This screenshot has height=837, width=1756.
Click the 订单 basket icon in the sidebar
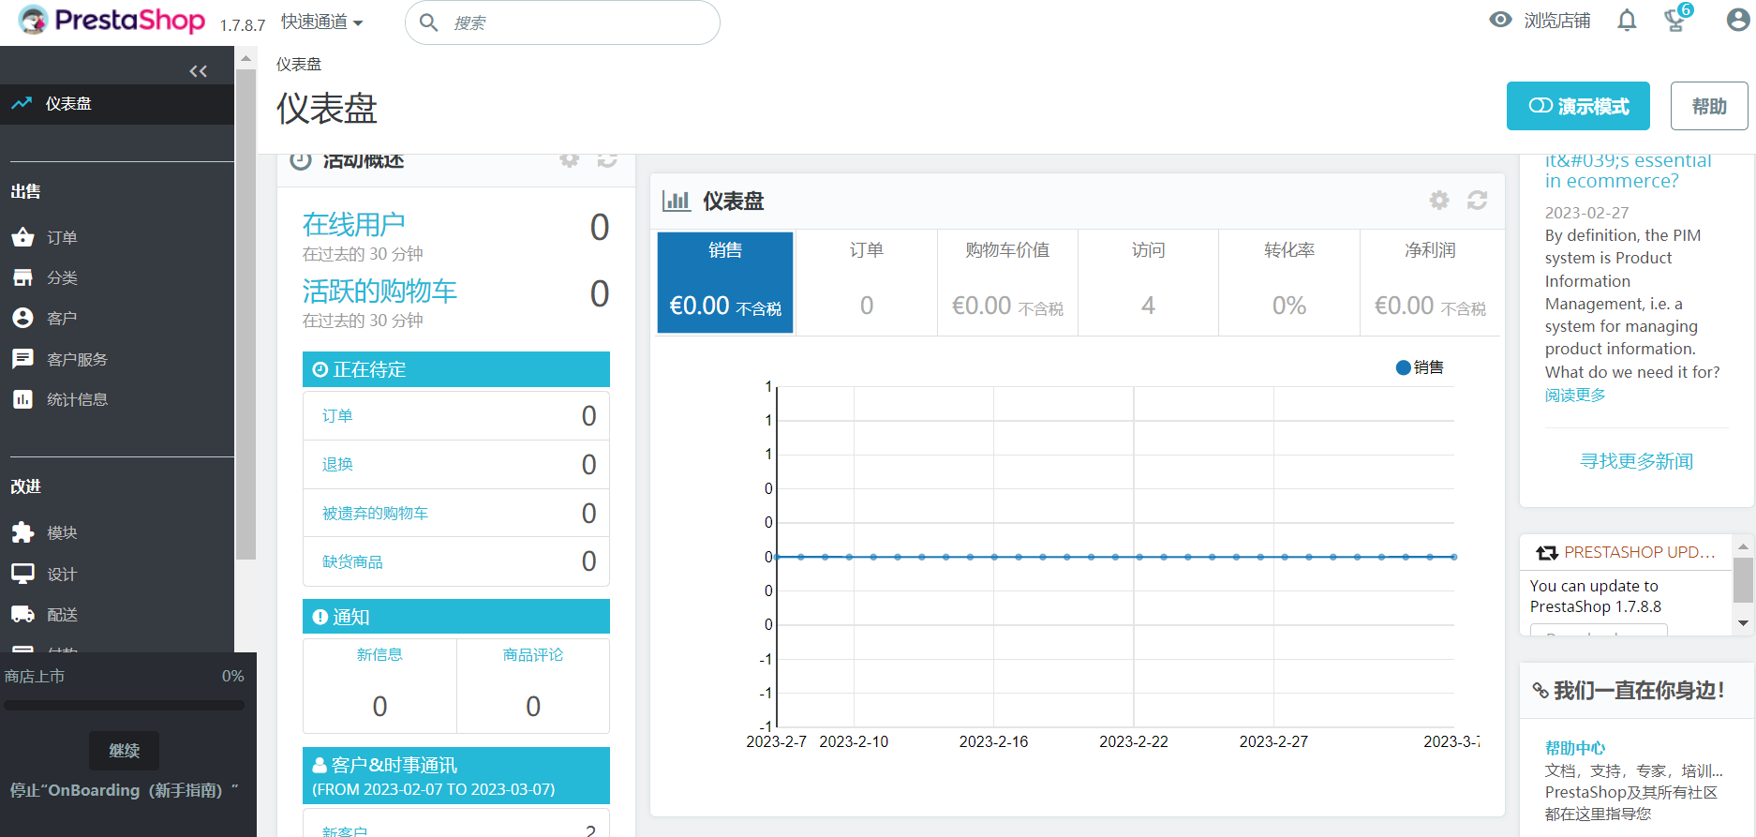[x=23, y=237]
